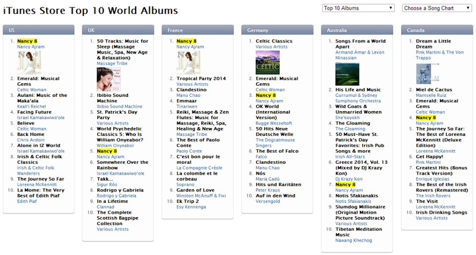
Task: Open the Dream a Little Dream cover image
Action: 428,74
